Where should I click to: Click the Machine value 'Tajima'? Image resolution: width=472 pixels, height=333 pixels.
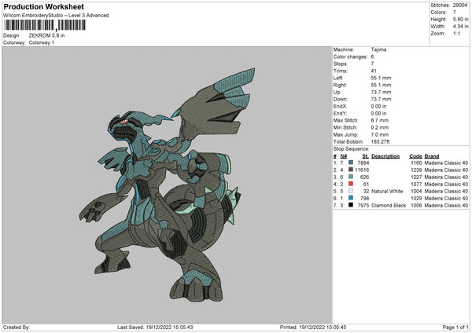(x=378, y=49)
